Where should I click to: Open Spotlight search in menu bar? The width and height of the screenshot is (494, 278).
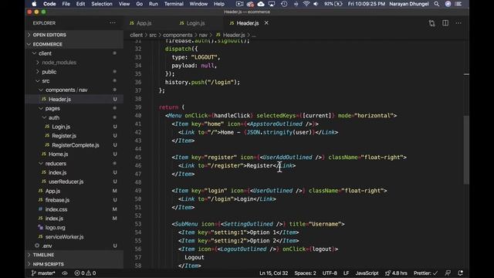pyautogui.click(x=436, y=4)
